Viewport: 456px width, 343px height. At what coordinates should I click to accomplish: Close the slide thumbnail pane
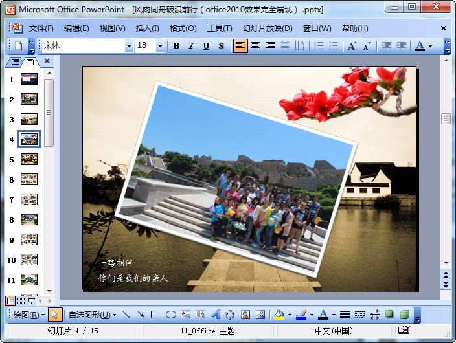(47, 61)
